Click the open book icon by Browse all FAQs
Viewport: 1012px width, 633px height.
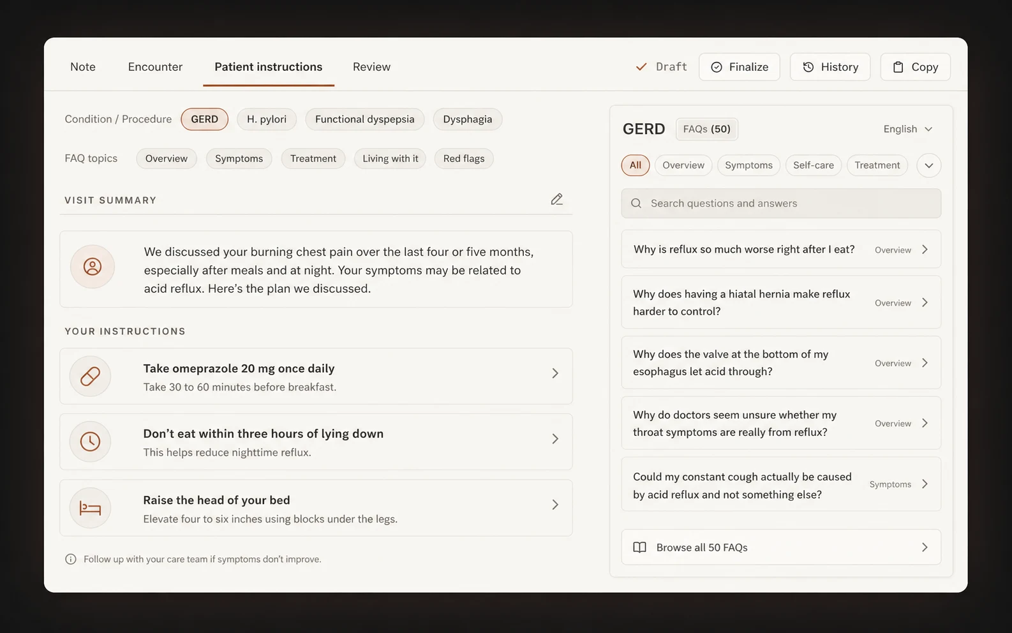pyautogui.click(x=639, y=547)
